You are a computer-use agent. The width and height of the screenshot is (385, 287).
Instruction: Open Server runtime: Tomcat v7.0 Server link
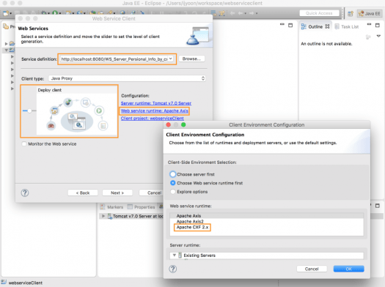coord(156,103)
